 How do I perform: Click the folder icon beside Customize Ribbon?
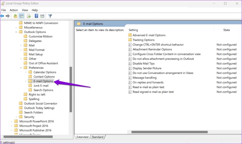25,36
